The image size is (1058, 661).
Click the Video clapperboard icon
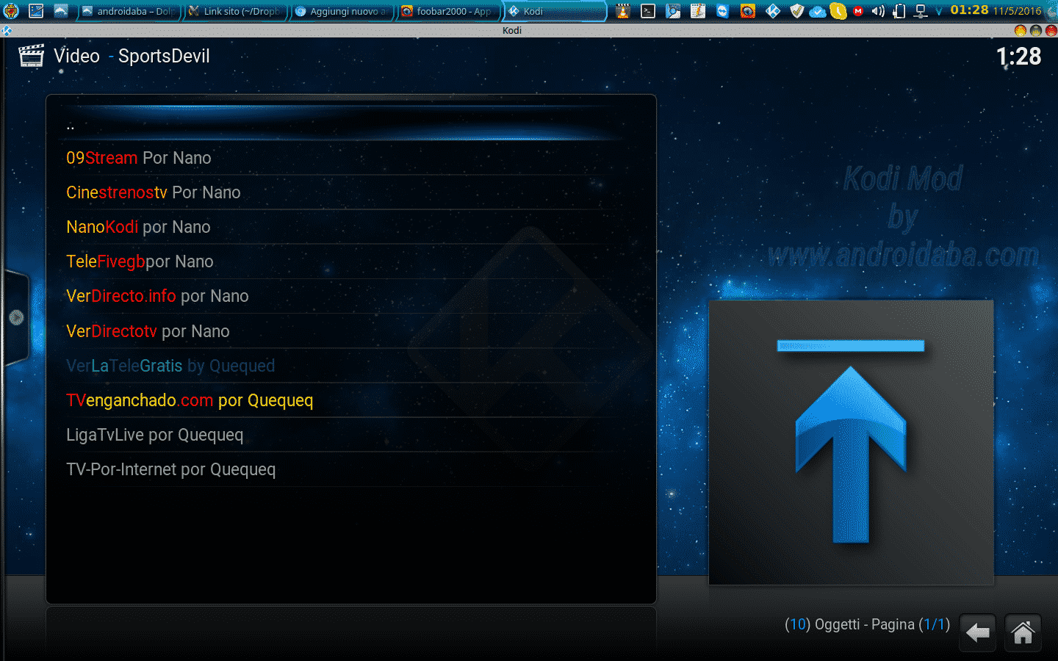pos(31,56)
